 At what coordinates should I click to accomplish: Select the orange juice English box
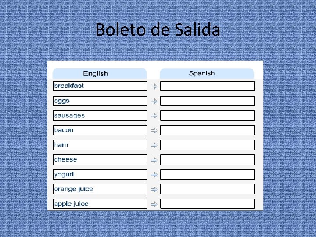coord(100,189)
